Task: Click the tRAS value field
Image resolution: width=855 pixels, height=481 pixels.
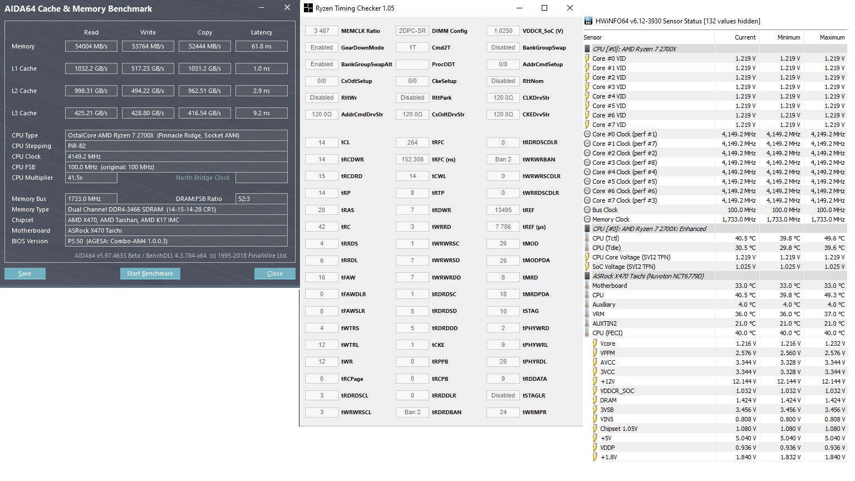Action: pos(322,210)
